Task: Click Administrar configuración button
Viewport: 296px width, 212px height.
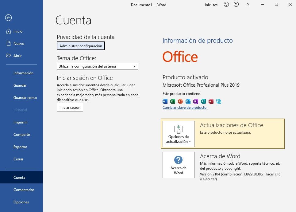Action: point(81,46)
